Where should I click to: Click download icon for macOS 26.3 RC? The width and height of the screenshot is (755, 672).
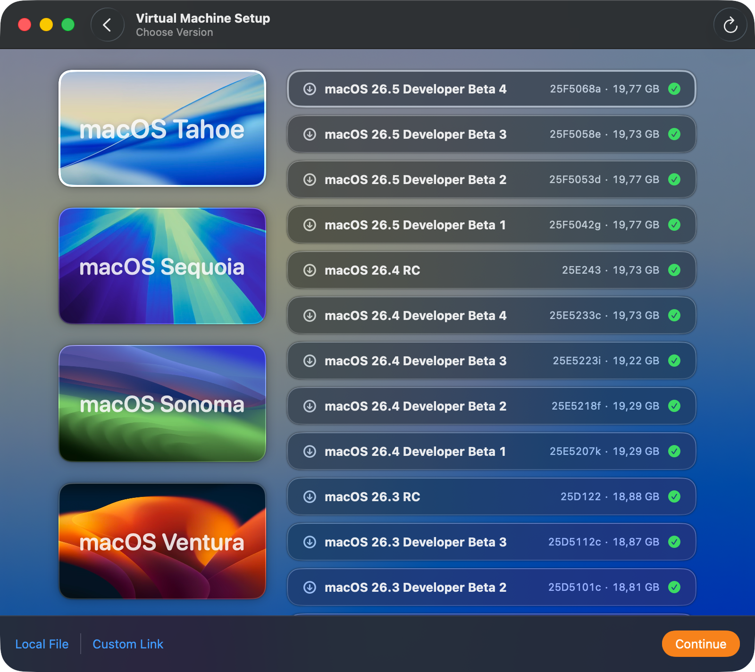pyautogui.click(x=310, y=497)
